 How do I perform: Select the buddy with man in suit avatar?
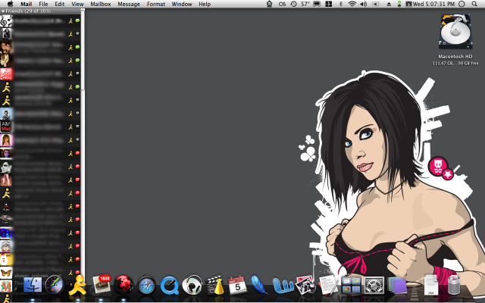tap(40, 114)
